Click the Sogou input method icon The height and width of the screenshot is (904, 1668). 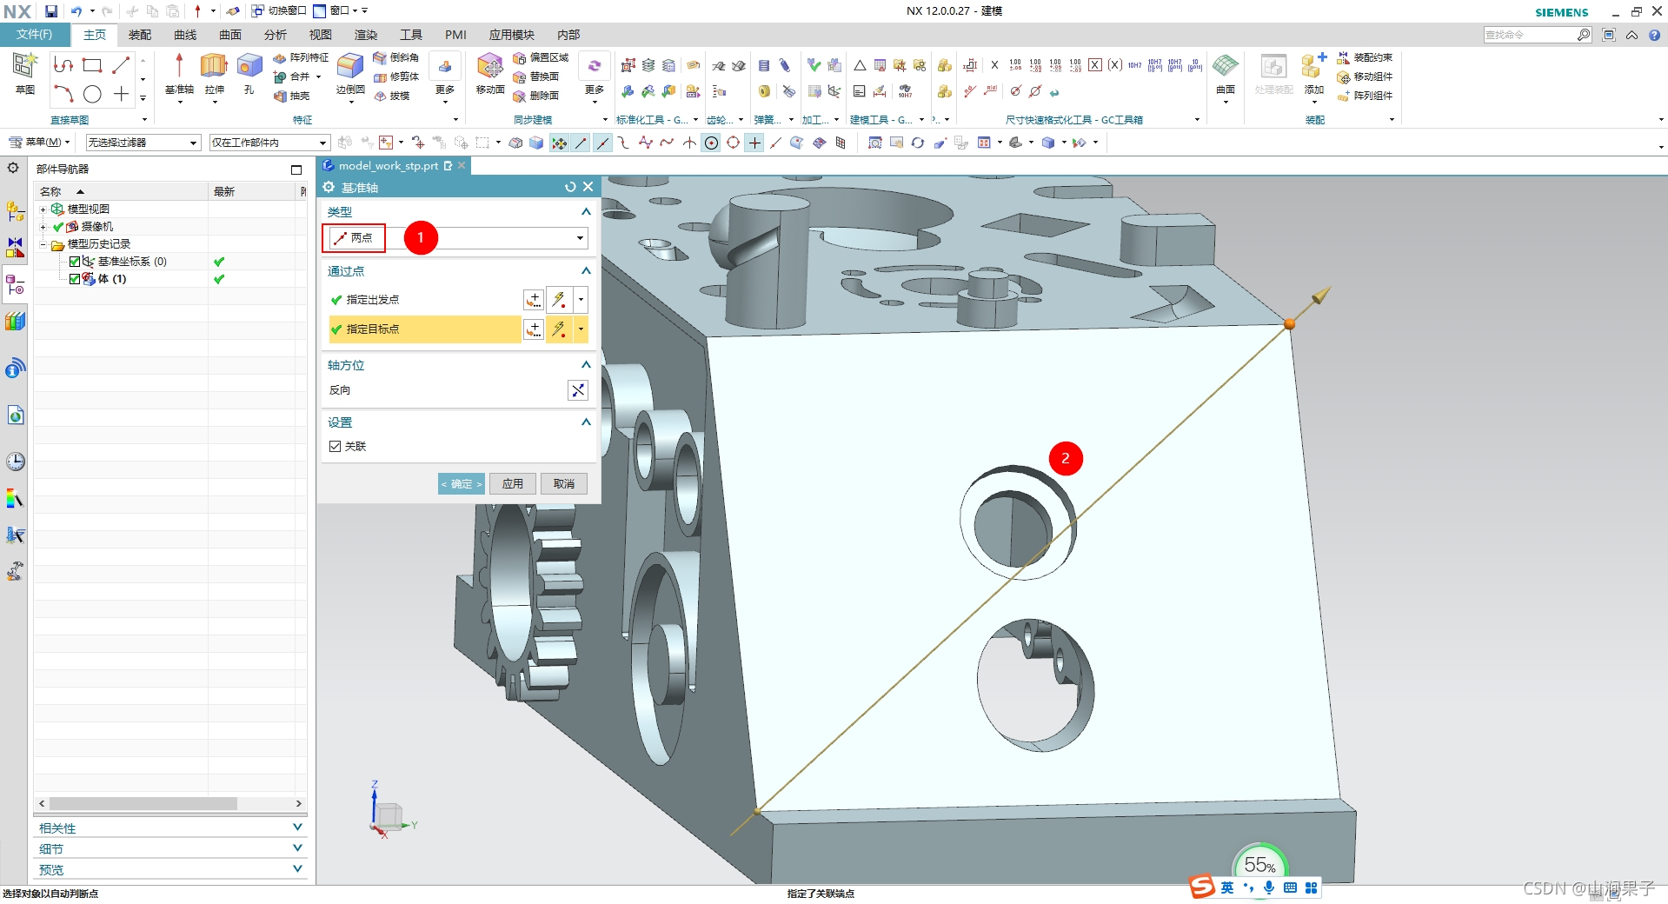(x=1203, y=887)
